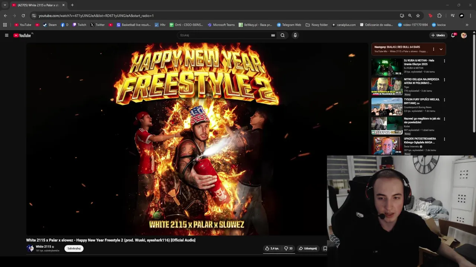Image resolution: width=476 pixels, height=267 pixels.
Task: Subscribe with the Subskrybuj button
Action: (x=74, y=248)
